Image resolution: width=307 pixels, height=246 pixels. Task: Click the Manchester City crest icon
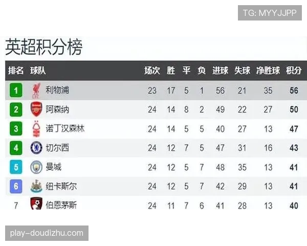36,167
